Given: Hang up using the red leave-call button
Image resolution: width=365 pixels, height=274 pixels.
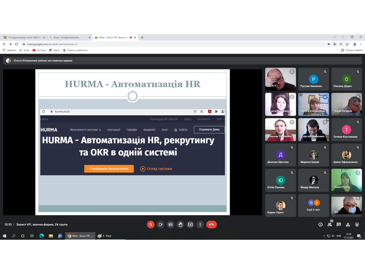Looking at the screenshot, I should (211, 224).
